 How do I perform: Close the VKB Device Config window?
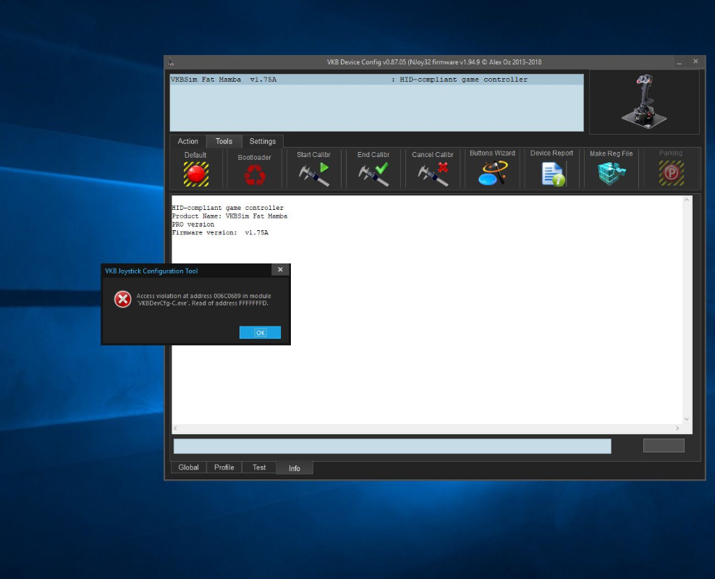695,62
